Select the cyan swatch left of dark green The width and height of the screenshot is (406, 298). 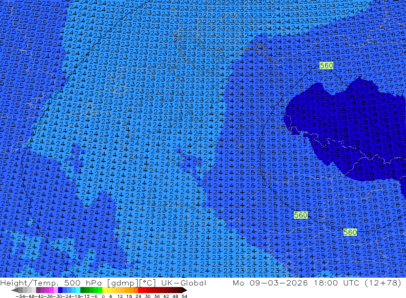78,290
